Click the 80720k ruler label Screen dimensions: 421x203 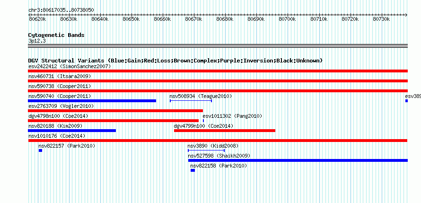(x=350, y=19)
